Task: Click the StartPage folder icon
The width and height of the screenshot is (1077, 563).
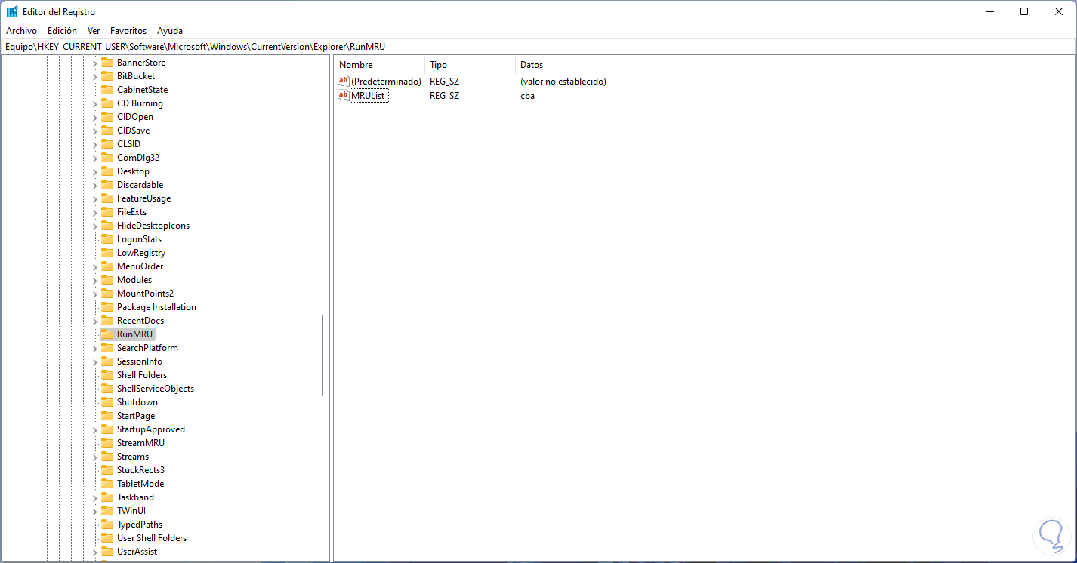Action: click(106, 416)
